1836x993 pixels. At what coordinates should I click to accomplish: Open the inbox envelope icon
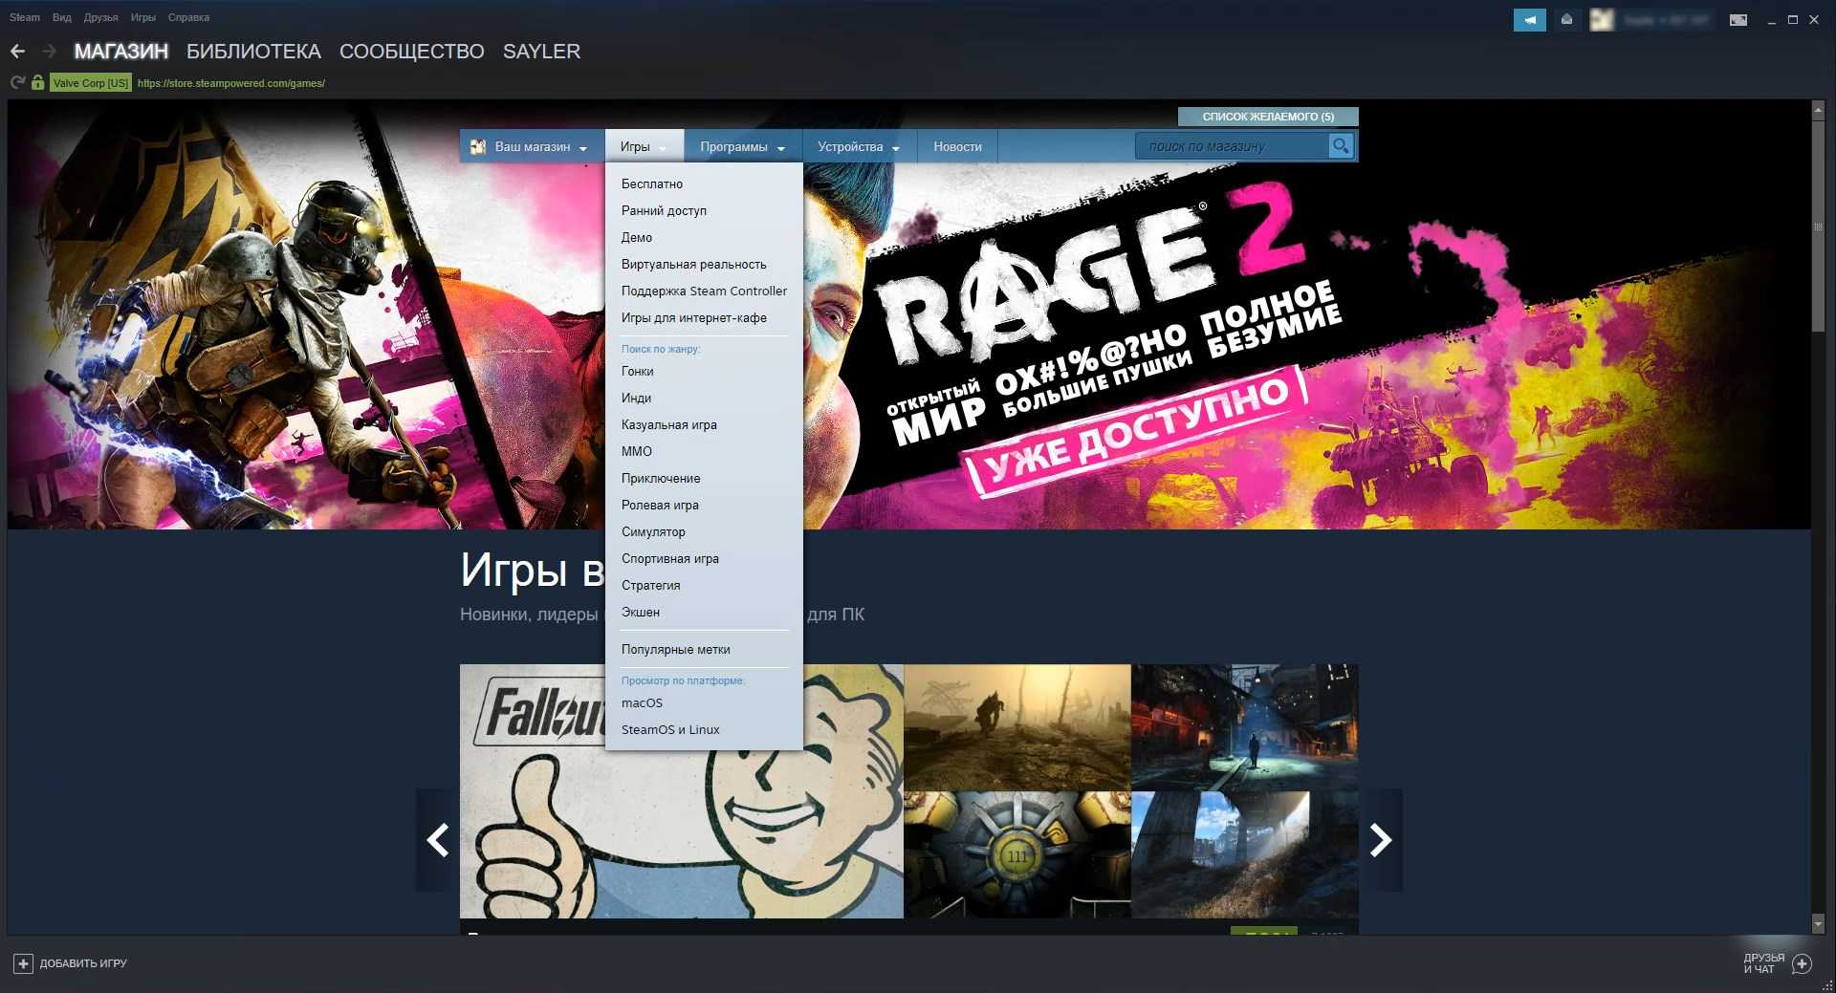[x=1566, y=19]
